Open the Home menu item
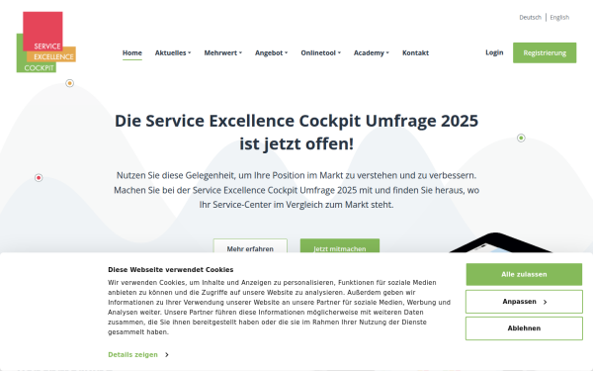This screenshot has height=371, width=593. tap(132, 53)
